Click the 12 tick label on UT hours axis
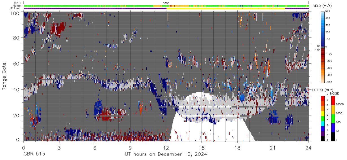Image resolution: width=347 pixels, height=160 pixels. click(x=166, y=148)
